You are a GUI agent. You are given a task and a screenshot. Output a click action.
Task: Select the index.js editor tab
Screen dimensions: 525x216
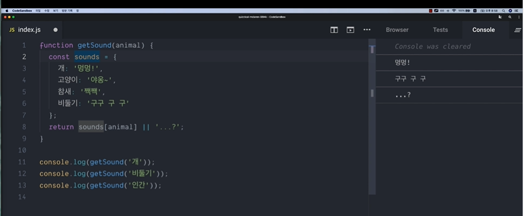(x=32, y=30)
